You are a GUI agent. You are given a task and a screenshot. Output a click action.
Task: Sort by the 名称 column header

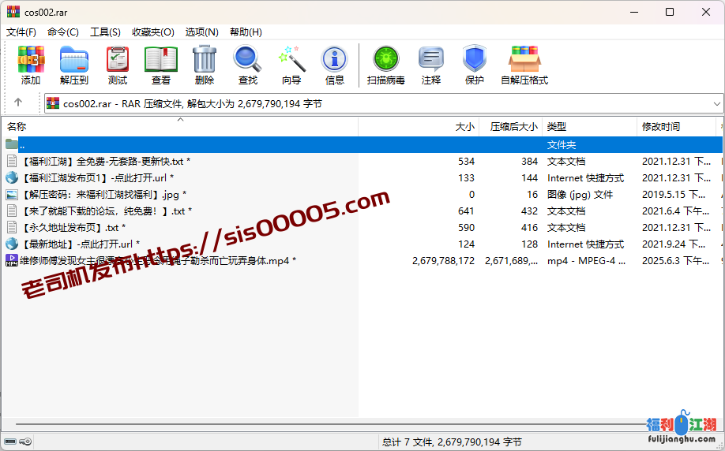pos(180,126)
